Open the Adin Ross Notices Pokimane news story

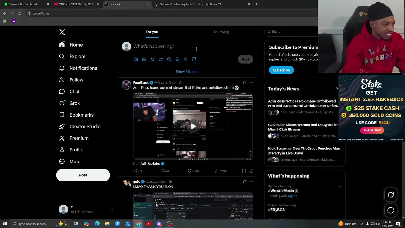(x=303, y=104)
